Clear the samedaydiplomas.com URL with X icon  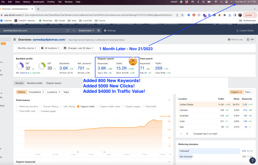pyautogui.click(x=74, y=30)
